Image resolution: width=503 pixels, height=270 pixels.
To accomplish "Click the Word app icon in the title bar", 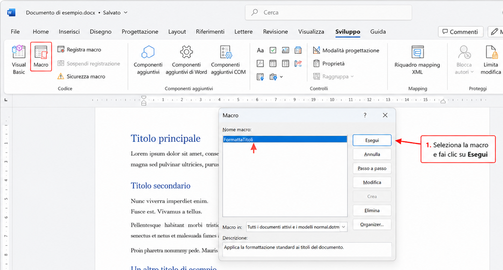I will 11,12.
